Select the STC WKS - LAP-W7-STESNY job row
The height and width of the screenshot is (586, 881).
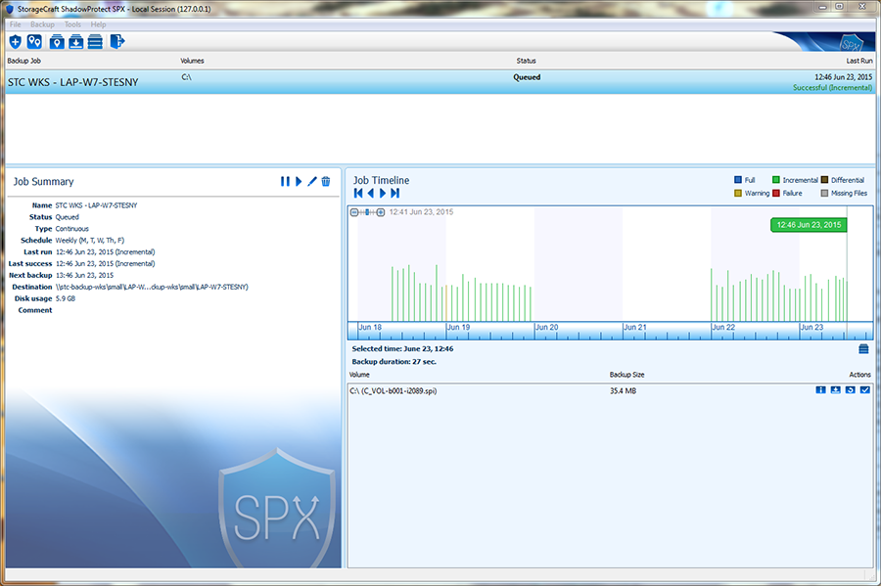(440, 82)
